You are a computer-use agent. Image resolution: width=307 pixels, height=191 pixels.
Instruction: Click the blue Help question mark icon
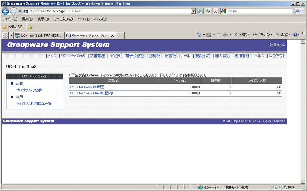click(x=295, y=35)
